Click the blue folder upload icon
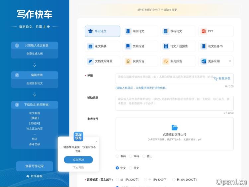Viewport: 249px width, 187px height. (175, 127)
